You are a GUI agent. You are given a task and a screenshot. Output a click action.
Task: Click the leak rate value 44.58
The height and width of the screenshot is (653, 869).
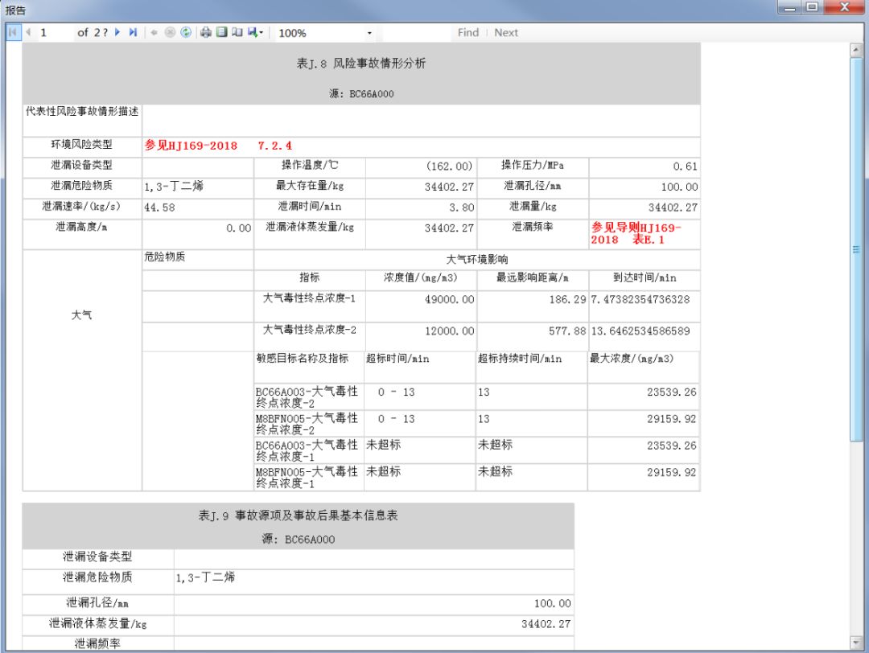(159, 207)
